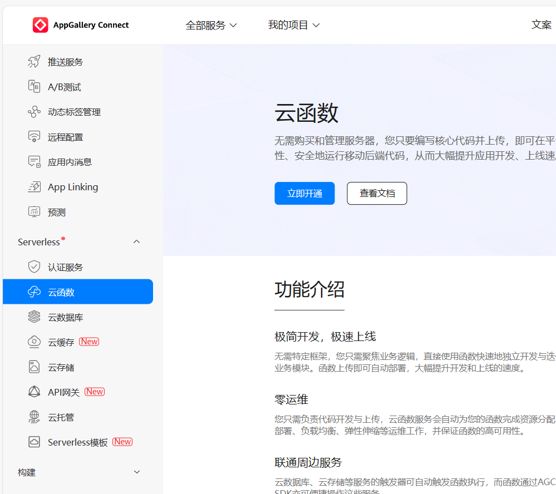
Task: Click the 云托管 globe icon
Action: tap(34, 417)
